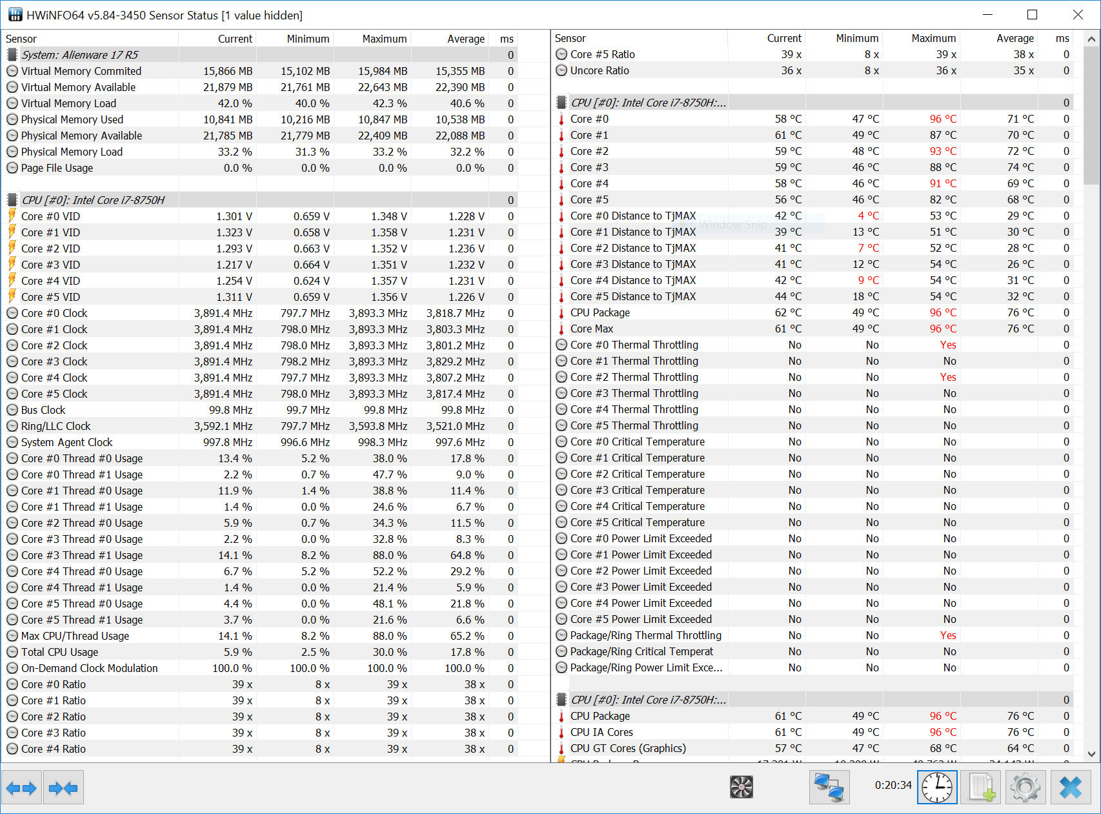Open sensor settings gear icon
Image resolution: width=1101 pixels, height=814 pixels.
tap(1025, 788)
